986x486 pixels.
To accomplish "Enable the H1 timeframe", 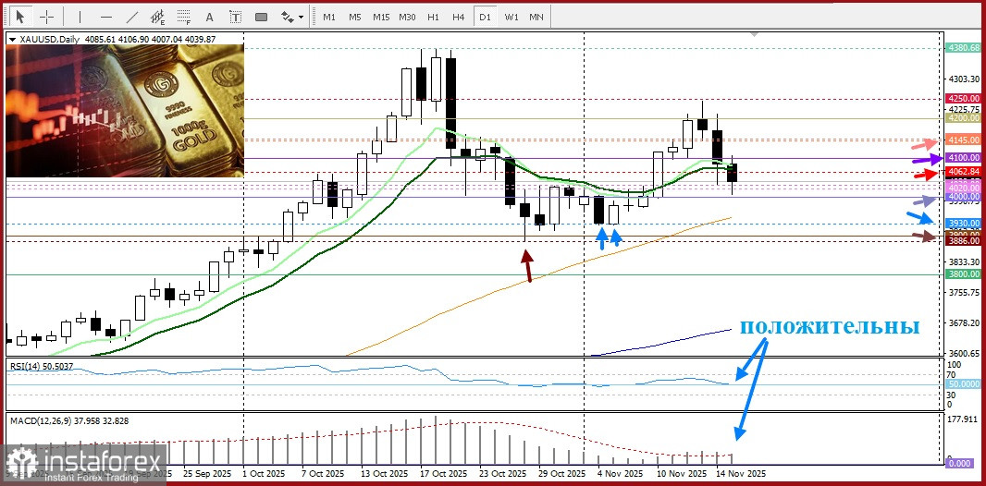I will 433,17.
